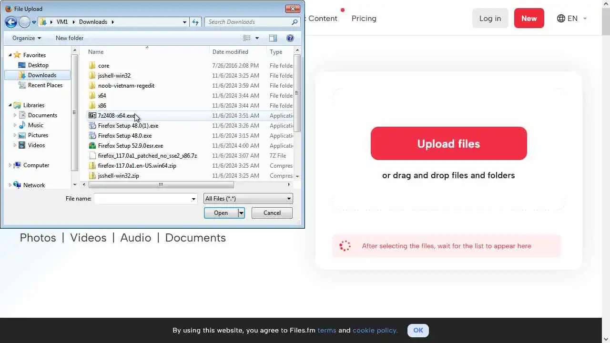Open the view options dropdown arrow
Viewport: 610px width, 343px height.
(x=257, y=38)
